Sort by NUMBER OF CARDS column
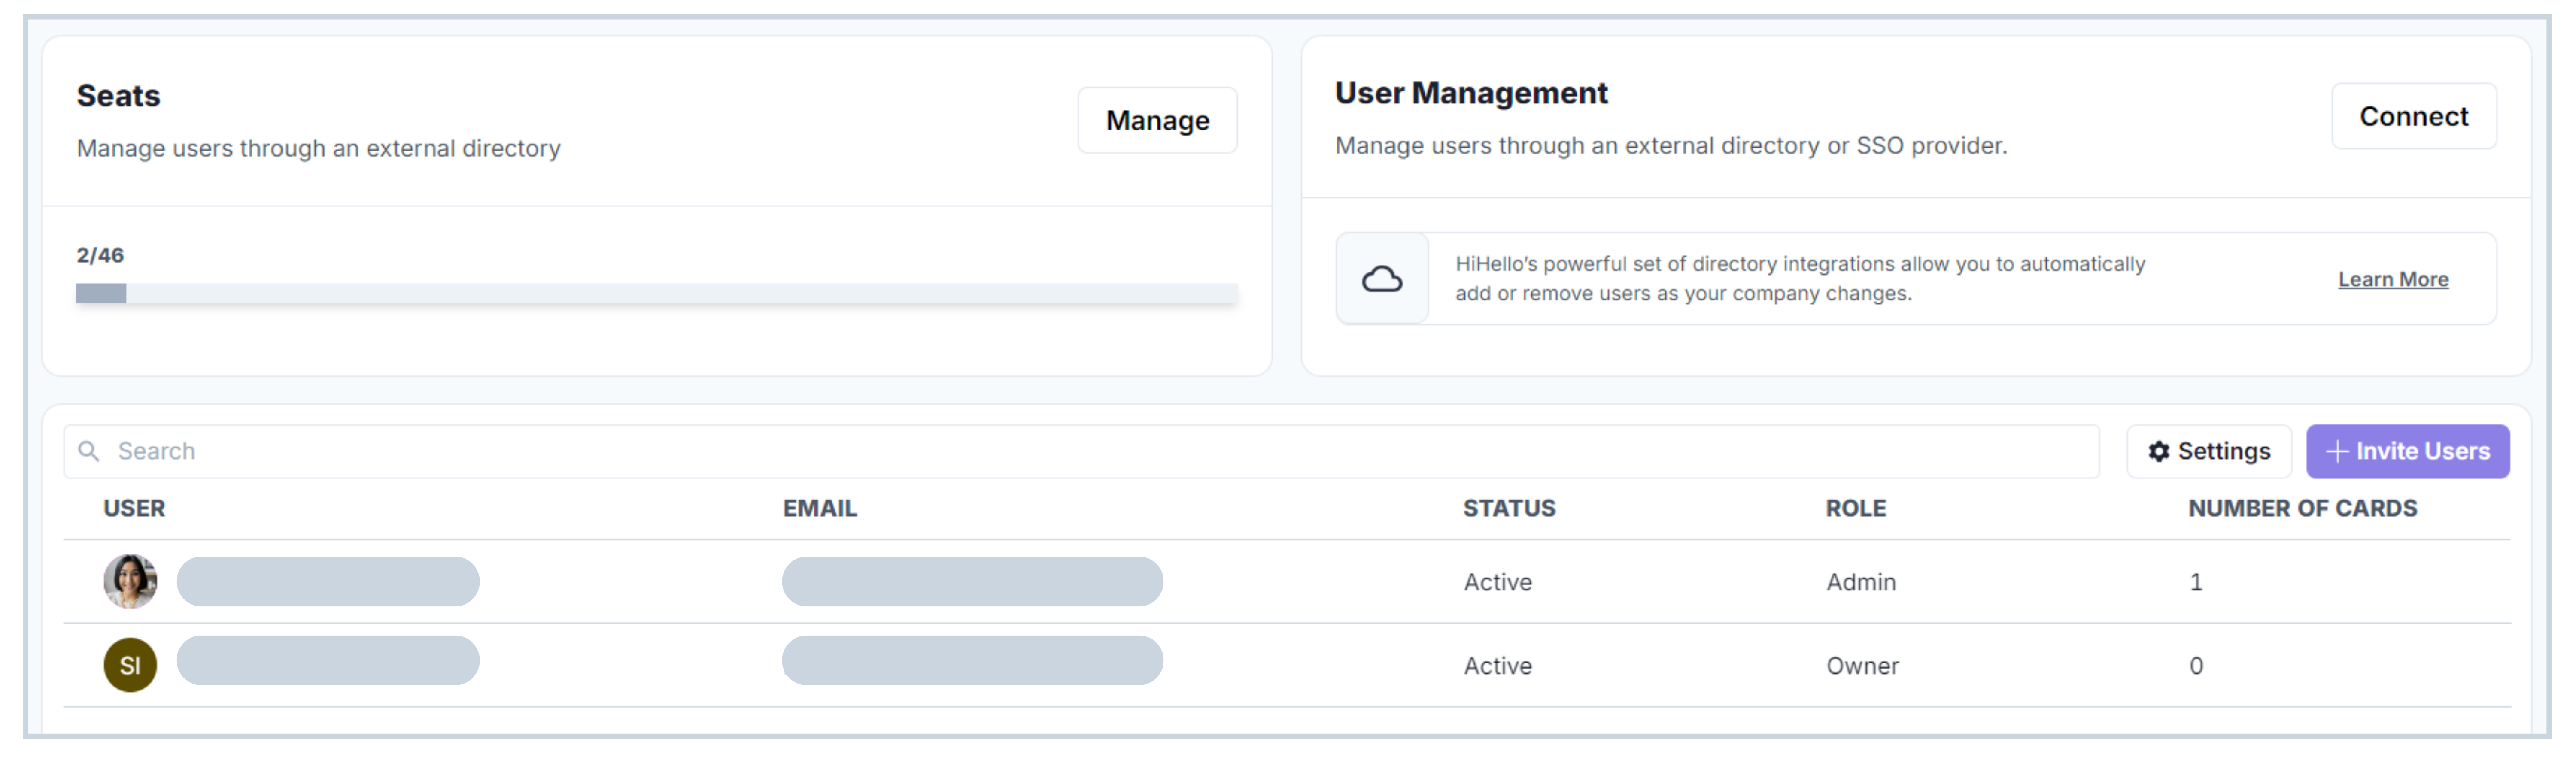Screen dimensions: 2576x769 point(2303,508)
